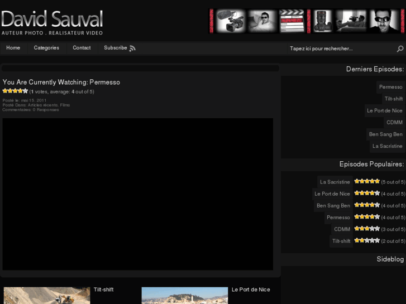Open the '0 Responses' comments link
The width and height of the screenshot is (406, 304).
pyautogui.click(x=46, y=110)
